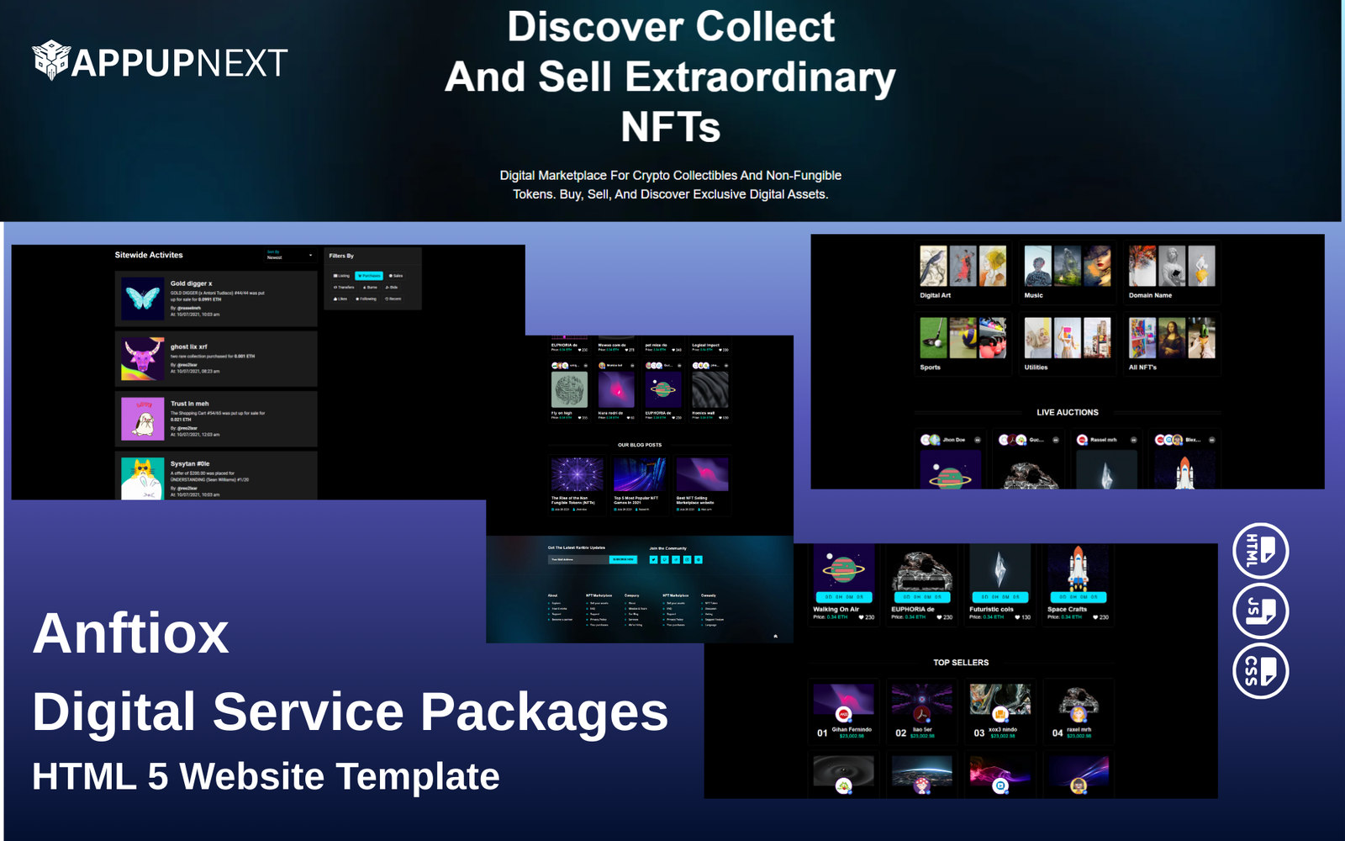Toggle the Sales filter chip

(396, 276)
